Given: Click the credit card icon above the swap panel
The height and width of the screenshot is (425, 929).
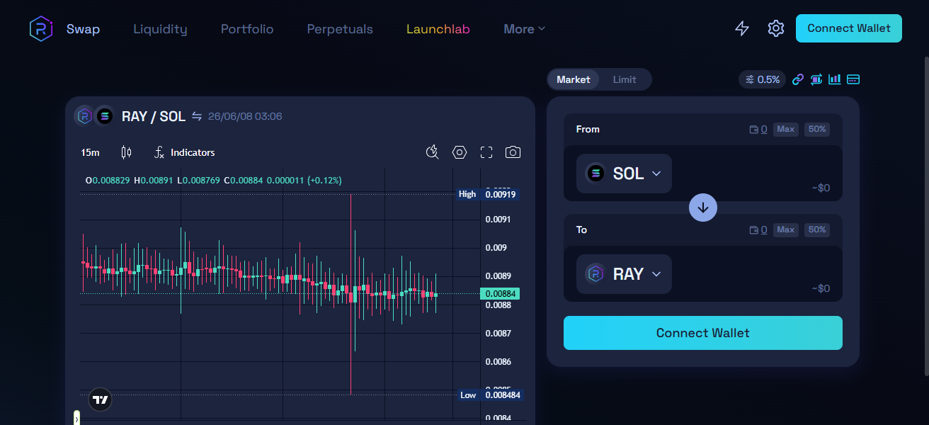Looking at the screenshot, I should 853,79.
